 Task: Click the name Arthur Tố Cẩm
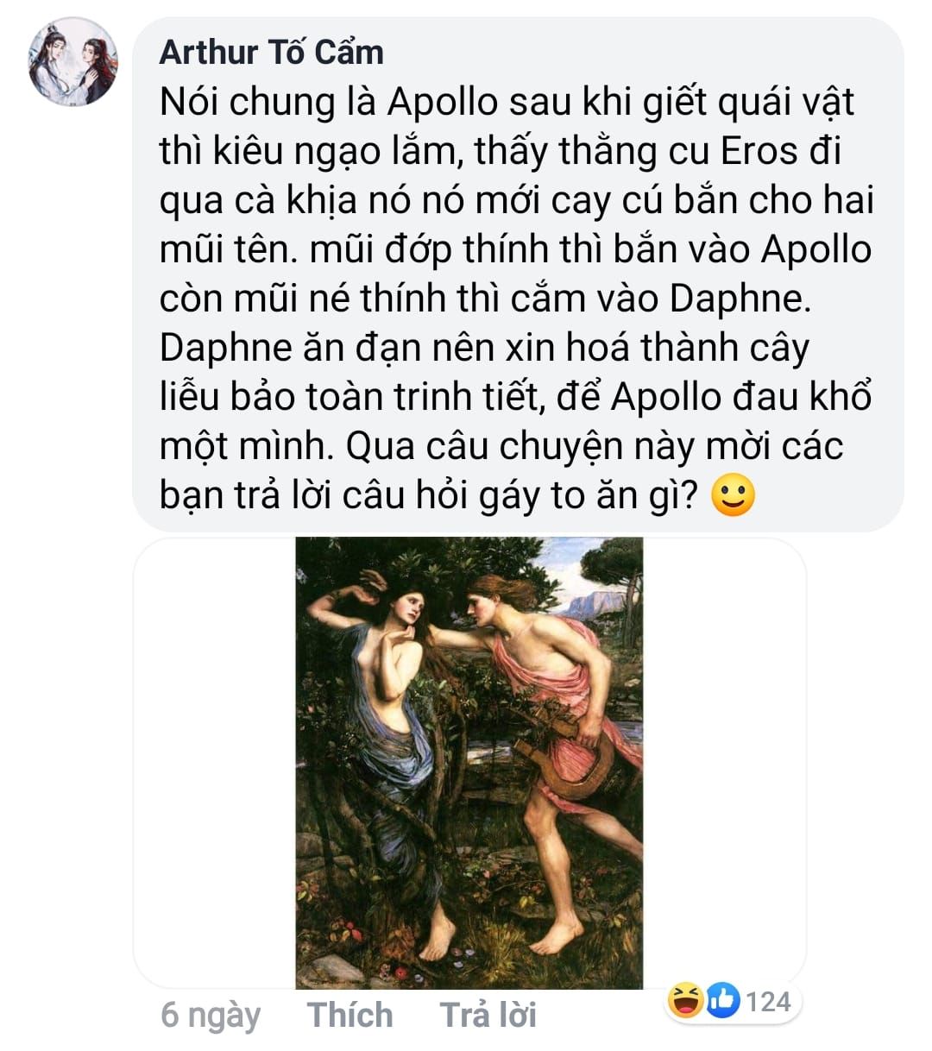(x=272, y=52)
